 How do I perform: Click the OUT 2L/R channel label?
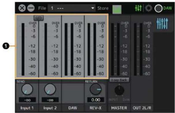click(142, 108)
